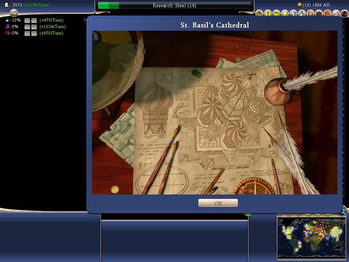Increase the research rate with plus
This screenshot has height=262, width=349.
click(x=27, y=20)
